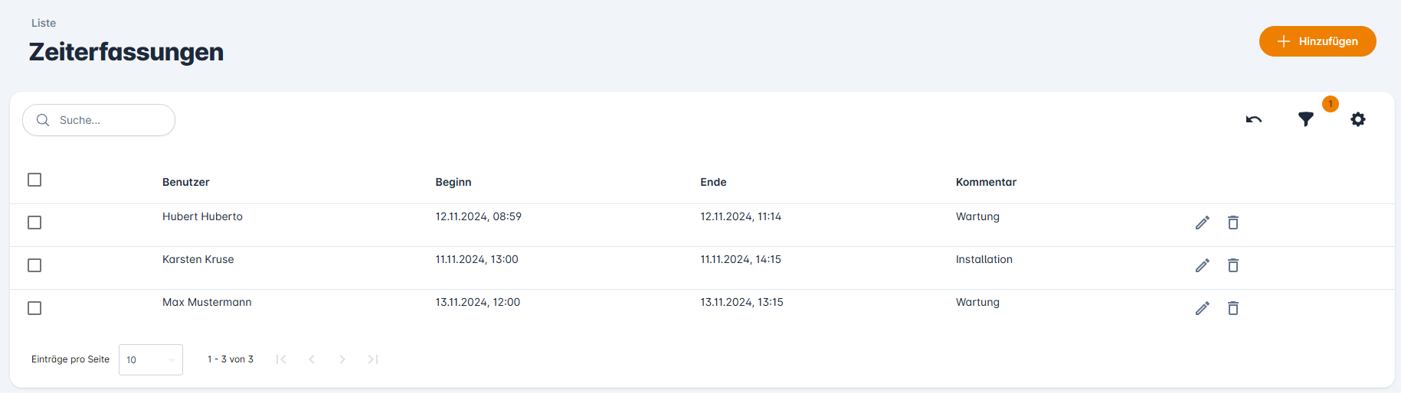Viewport: 1401px width, 393px height.
Task: Go to the next page arrow
Action: (x=342, y=359)
